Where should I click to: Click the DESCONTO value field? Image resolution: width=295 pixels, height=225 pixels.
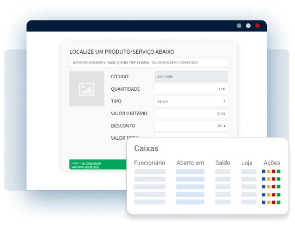point(185,126)
